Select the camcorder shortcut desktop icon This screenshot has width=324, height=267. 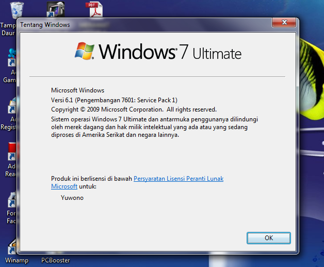point(55,9)
